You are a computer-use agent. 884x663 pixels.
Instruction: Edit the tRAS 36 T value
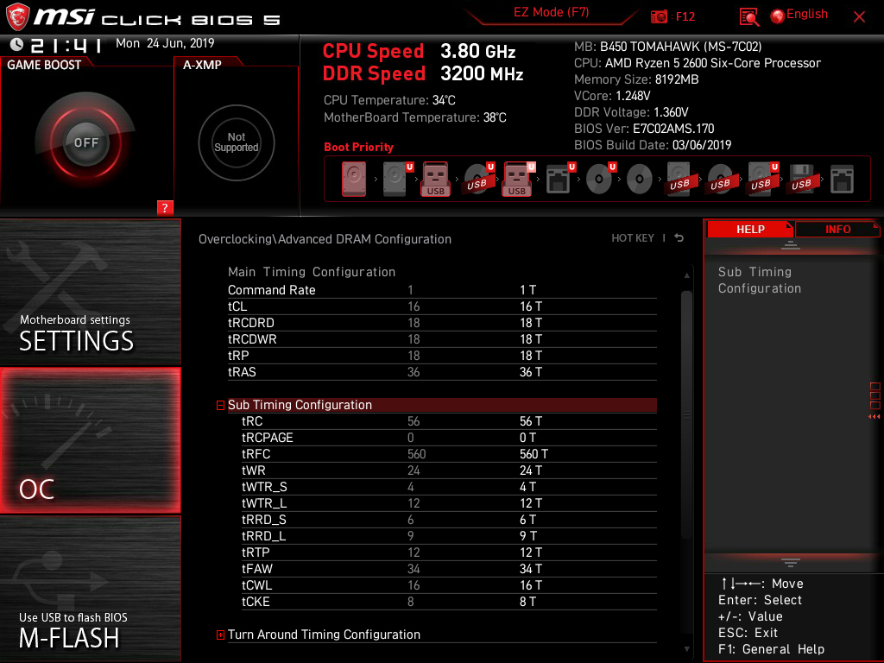pyautogui.click(x=531, y=372)
